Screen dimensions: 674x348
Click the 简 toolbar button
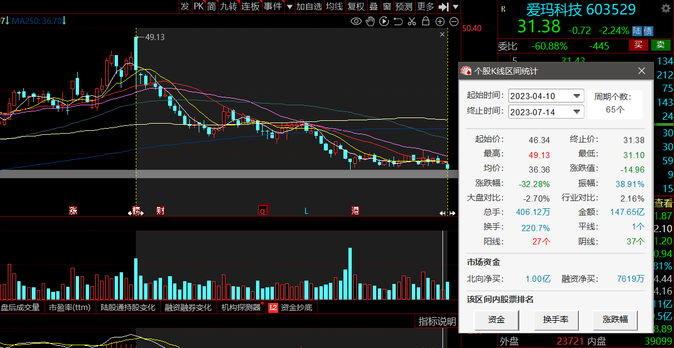[x=211, y=7]
